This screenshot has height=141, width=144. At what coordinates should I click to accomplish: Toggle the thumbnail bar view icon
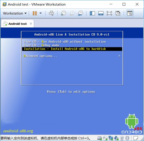(x=101, y=13)
